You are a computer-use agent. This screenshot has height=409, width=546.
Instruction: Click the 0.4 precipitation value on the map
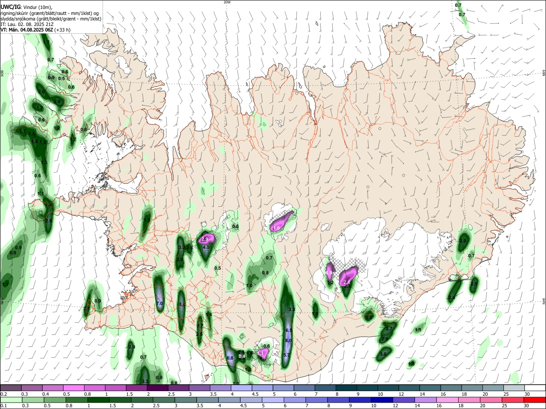242,356
